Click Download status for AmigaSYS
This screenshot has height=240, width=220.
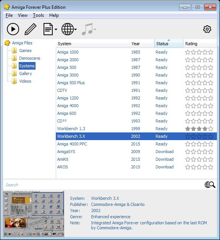[165, 152]
